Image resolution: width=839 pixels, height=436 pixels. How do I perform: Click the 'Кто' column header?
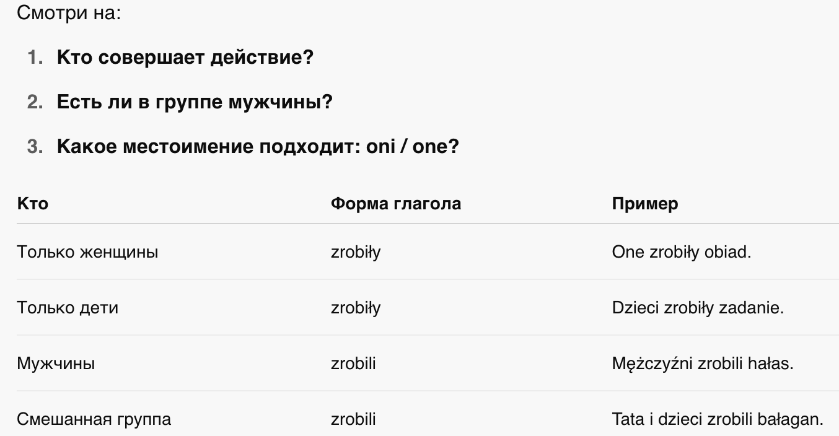(32, 204)
